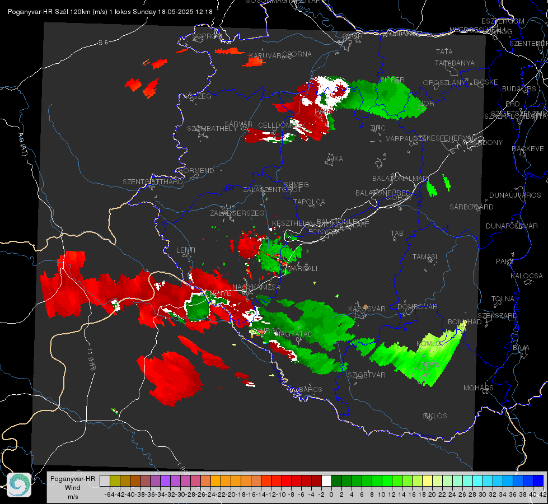Screen dimensions: 548x504
Task: Click the SIKLÓS city label
Action: click(435, 416)
